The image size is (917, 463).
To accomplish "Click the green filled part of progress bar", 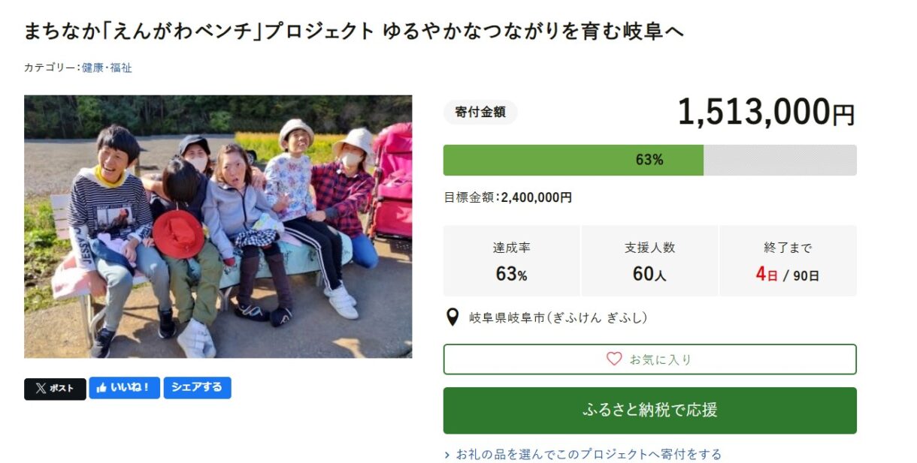I will click(x=573, y=160).
